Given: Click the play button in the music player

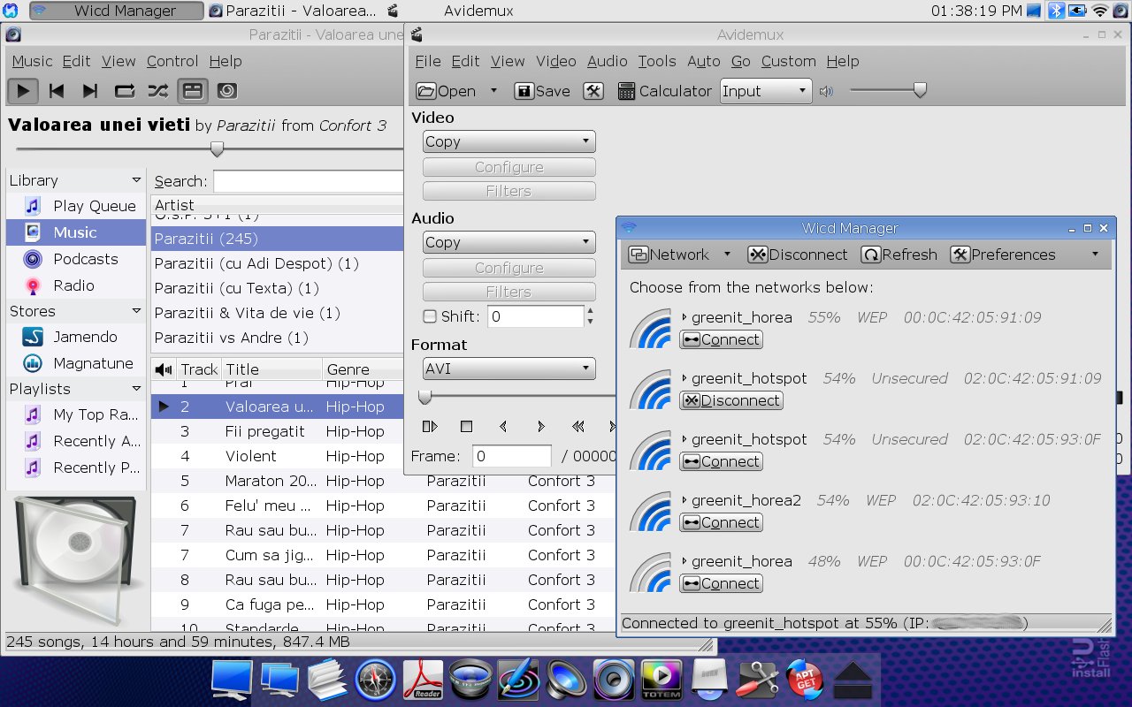Looking at the screenshot, I should (x=23, y=90).
